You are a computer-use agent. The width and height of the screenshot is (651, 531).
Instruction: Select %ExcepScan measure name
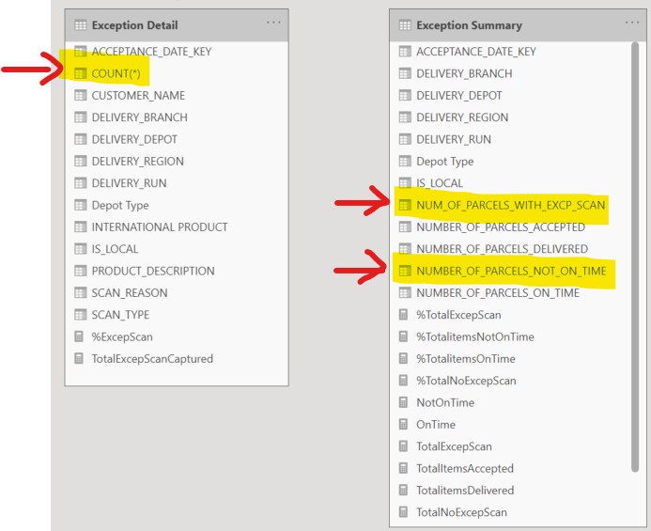tap(122, 336)
